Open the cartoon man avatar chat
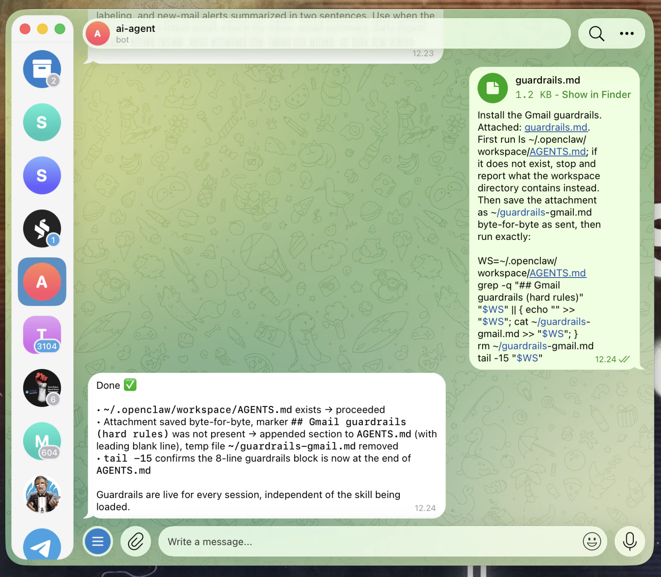Viewport: 661px width, 577px height. point(42,494)
